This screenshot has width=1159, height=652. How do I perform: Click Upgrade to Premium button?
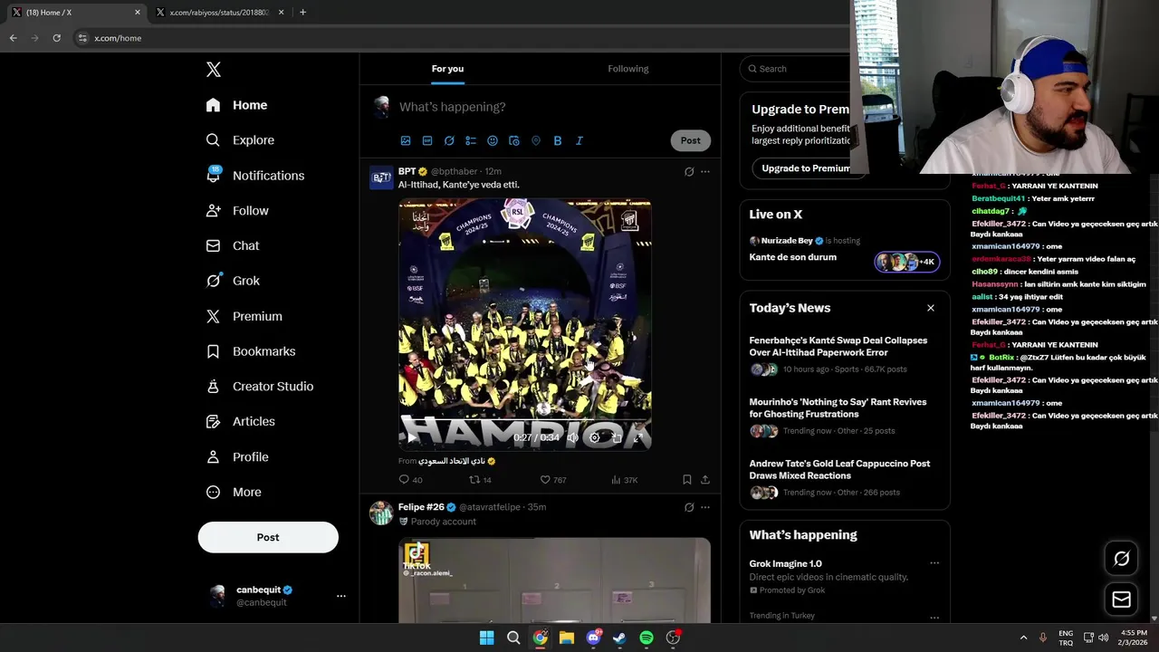point(802,168)
